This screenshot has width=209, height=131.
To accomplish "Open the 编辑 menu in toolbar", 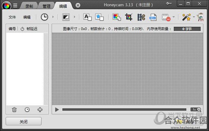I will click(27, 17).
